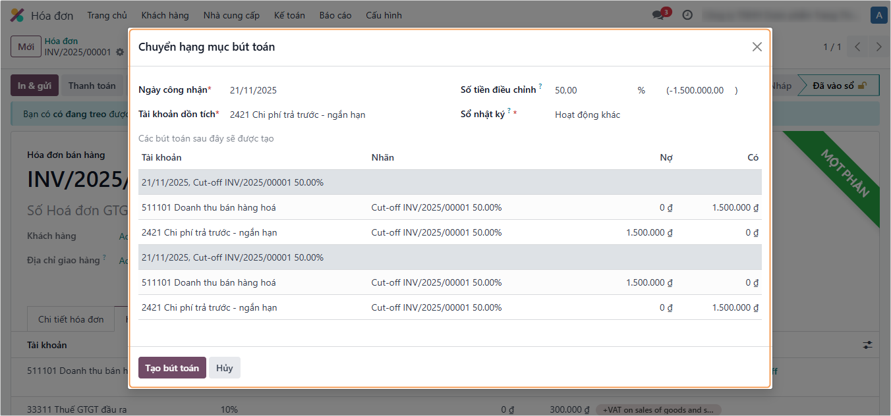Image resolution: width=891 pixels, height=416 pixels.
Task: Open the Khách hàng menu
Action: click(x=165, y=15)
